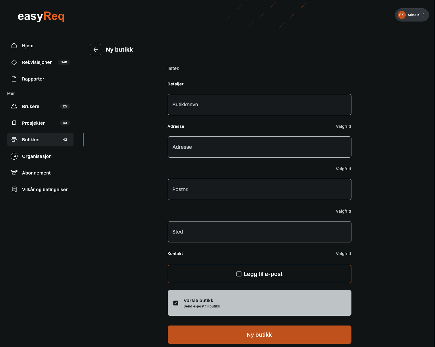Click the Abonnement shopping cart icon
The height and width of the screenshot is (347, 435).
(14, 173)
